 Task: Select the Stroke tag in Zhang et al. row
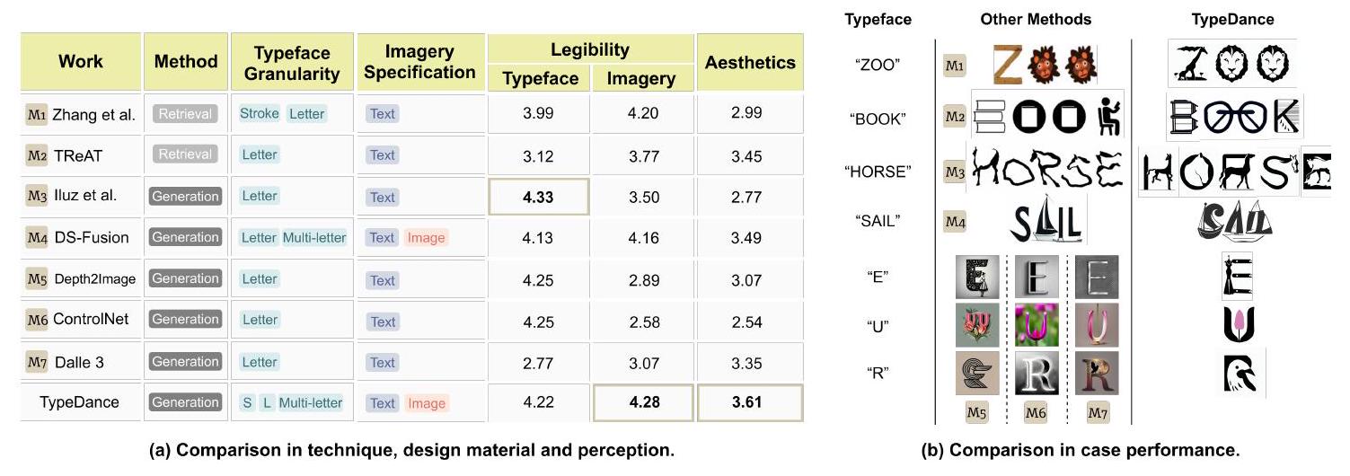coord(260,114)
